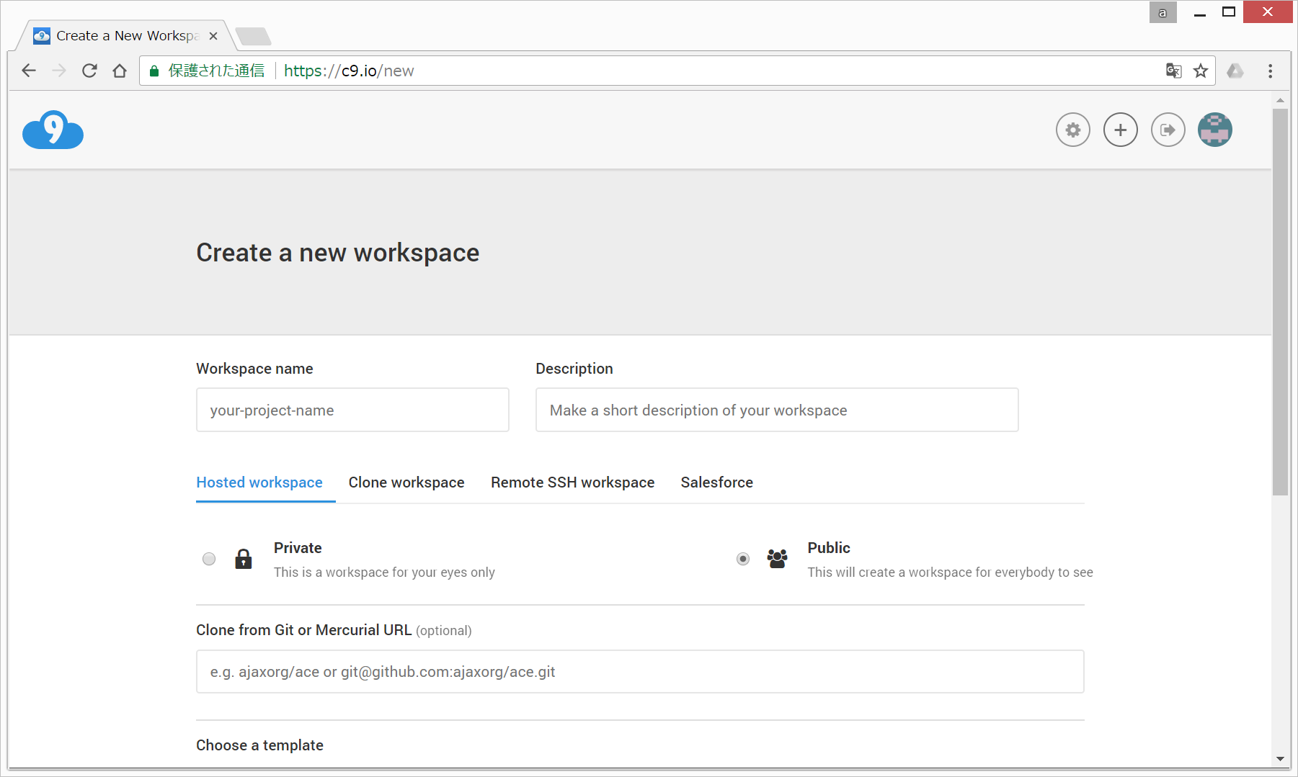This screenshot has height=777, width=1298.
Task: Click the sign out arrow icon
Action: [x=1168, y=130]
